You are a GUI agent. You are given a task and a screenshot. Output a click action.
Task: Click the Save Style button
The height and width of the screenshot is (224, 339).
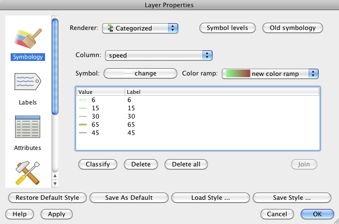[292, 198]
